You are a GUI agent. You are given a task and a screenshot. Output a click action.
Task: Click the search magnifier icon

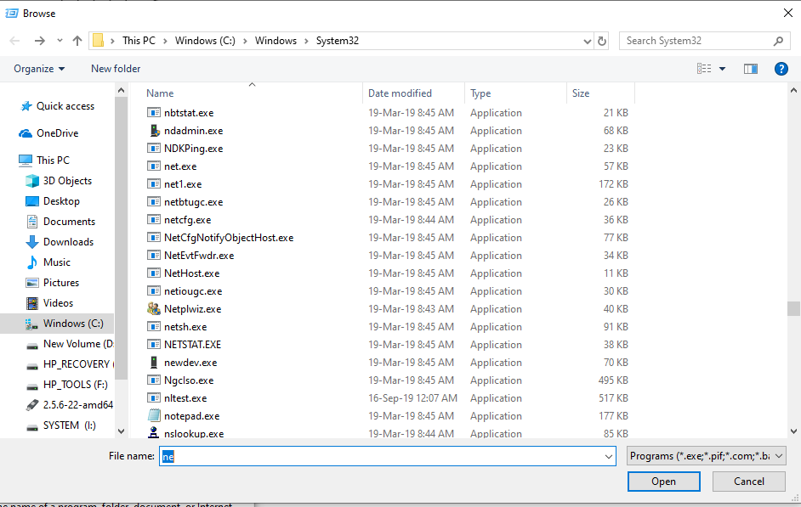pos(778,41)
